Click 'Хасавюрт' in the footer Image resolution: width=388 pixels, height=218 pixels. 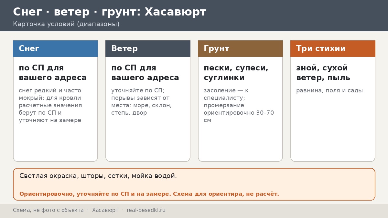click(105, 210)
